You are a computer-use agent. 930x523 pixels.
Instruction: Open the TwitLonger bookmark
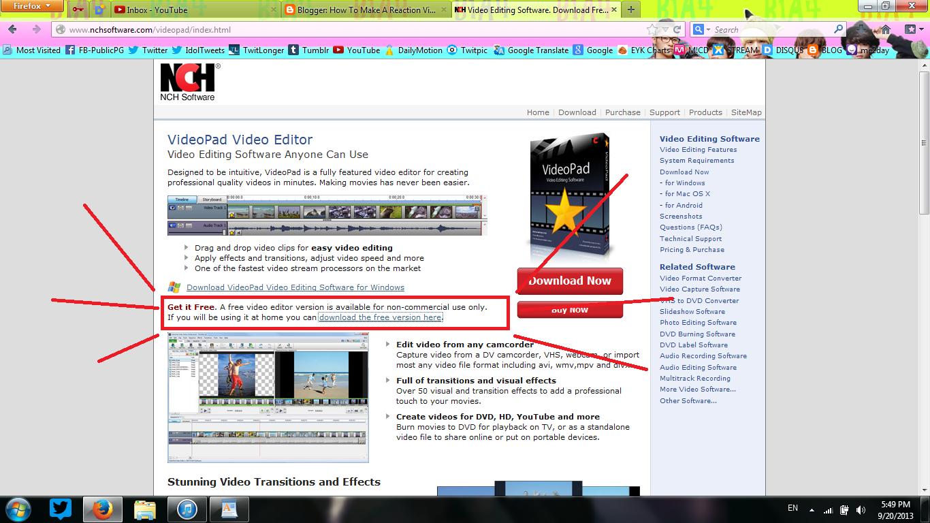point(256,50)
